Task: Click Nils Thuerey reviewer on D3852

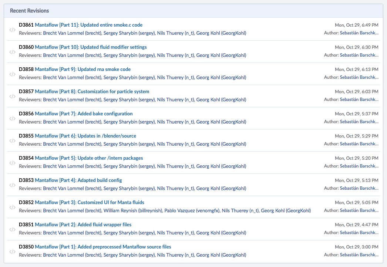Action: [240, 211]
